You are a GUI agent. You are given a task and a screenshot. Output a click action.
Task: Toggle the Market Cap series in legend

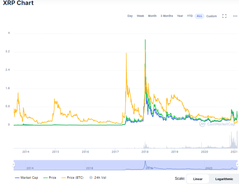[27, 178]
